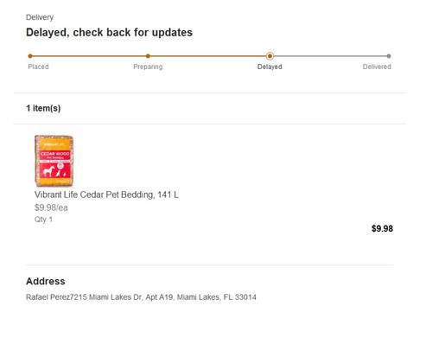The height and width of the screenshot is (338, 432).
Task: Click the Placed step label
Action: click(x=38, y=67)
